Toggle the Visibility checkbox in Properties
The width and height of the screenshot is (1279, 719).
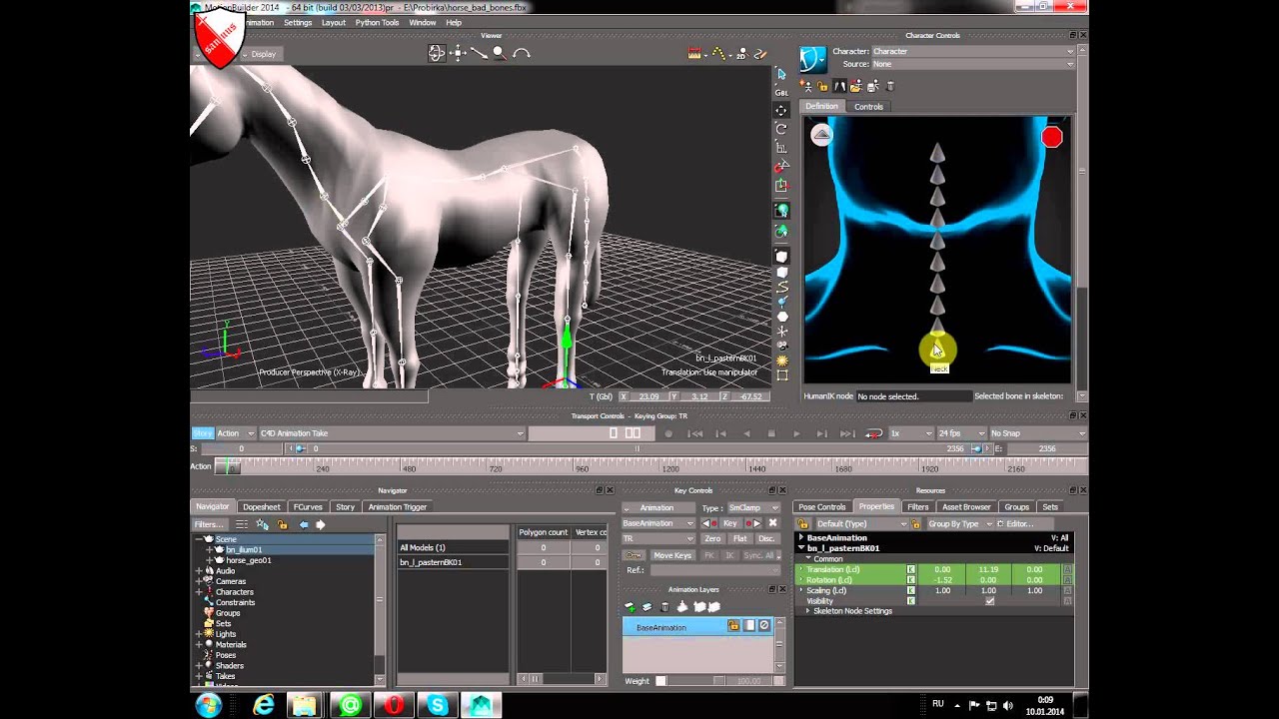(989, 601)
